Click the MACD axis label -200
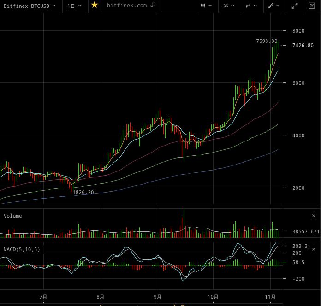The image size is (321, 306). (x=298, y=279)
